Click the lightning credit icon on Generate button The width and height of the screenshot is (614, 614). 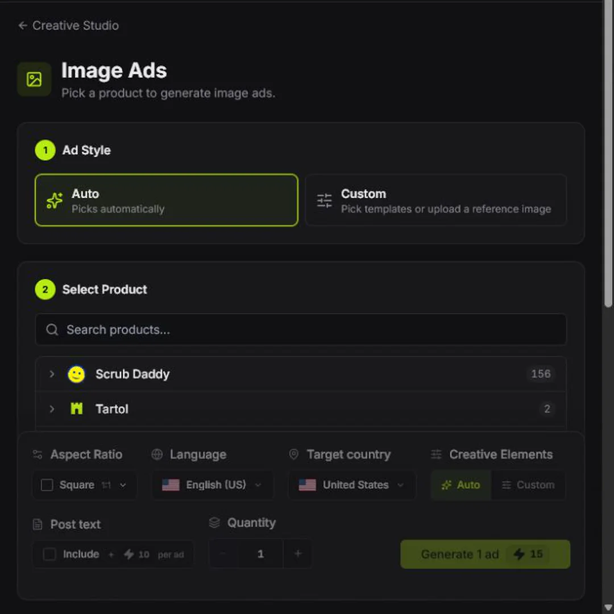click(x=519, y=554)
